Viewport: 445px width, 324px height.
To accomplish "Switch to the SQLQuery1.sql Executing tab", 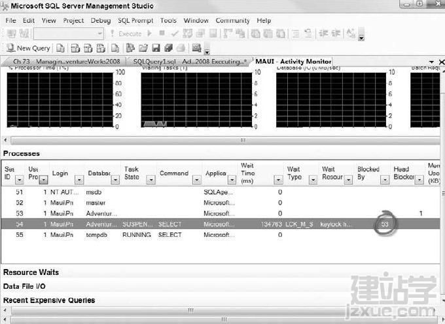I will (190, 62).
